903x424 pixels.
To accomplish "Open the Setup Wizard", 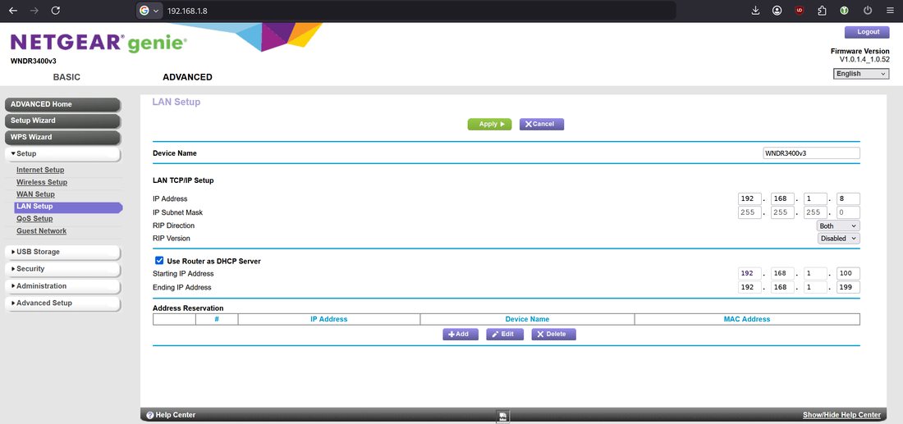I will (x=62, y=121).
